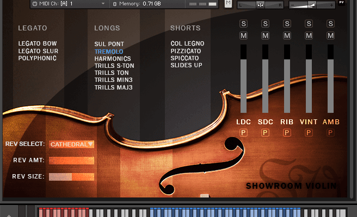Toggle mute on the AMB mic
The height and width of the screenshot is (217, 357).
[x=330, y=35]
